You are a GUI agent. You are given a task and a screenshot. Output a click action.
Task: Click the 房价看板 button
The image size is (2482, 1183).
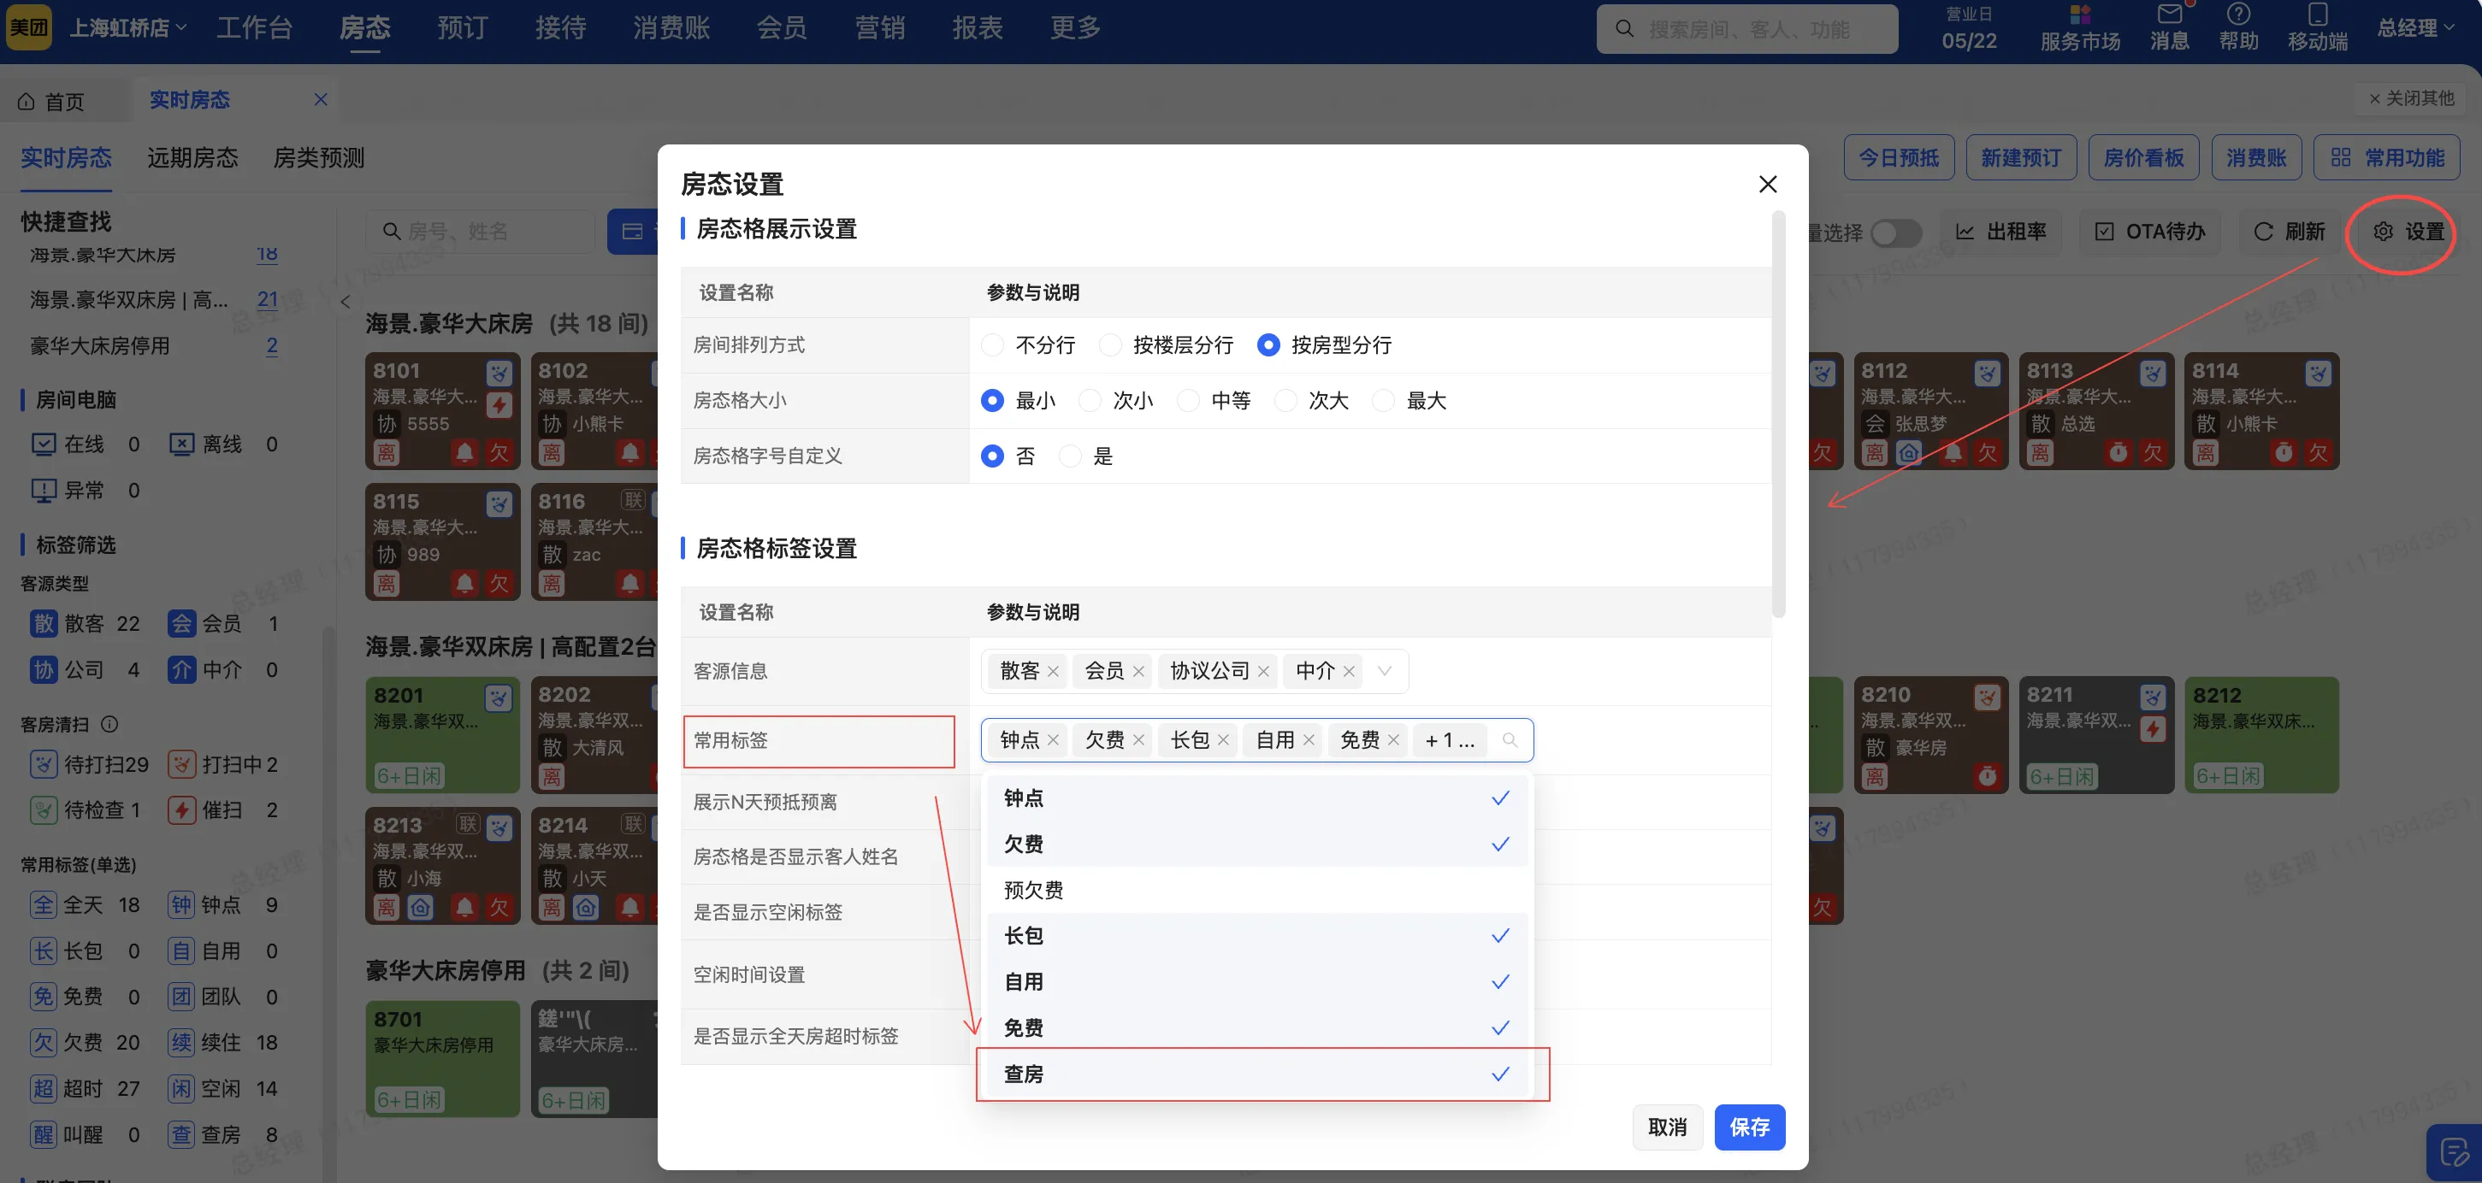(2142, 158)
